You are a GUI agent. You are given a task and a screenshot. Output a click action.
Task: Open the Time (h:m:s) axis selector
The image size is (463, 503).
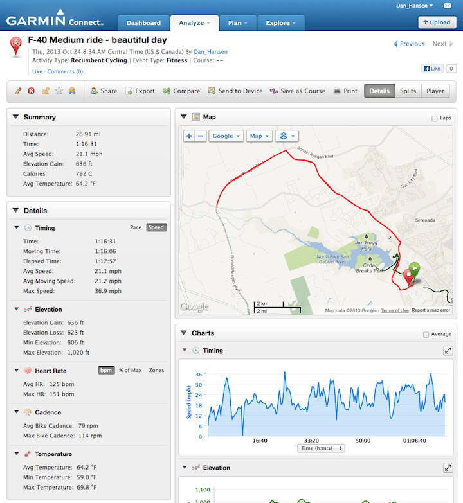click(321, 448)
